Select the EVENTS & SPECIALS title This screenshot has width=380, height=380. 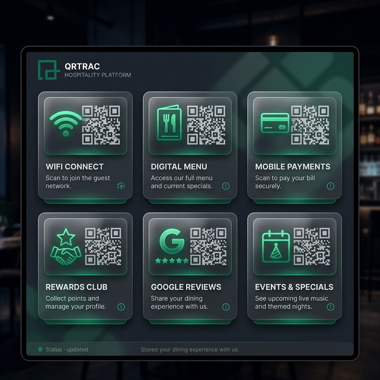294,287
